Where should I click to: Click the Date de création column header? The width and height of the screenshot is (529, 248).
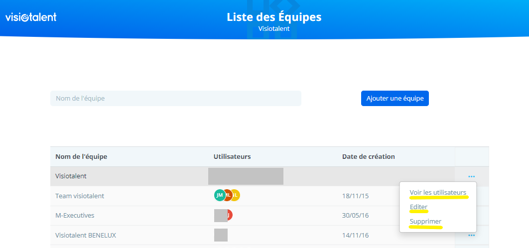(368, 156)
